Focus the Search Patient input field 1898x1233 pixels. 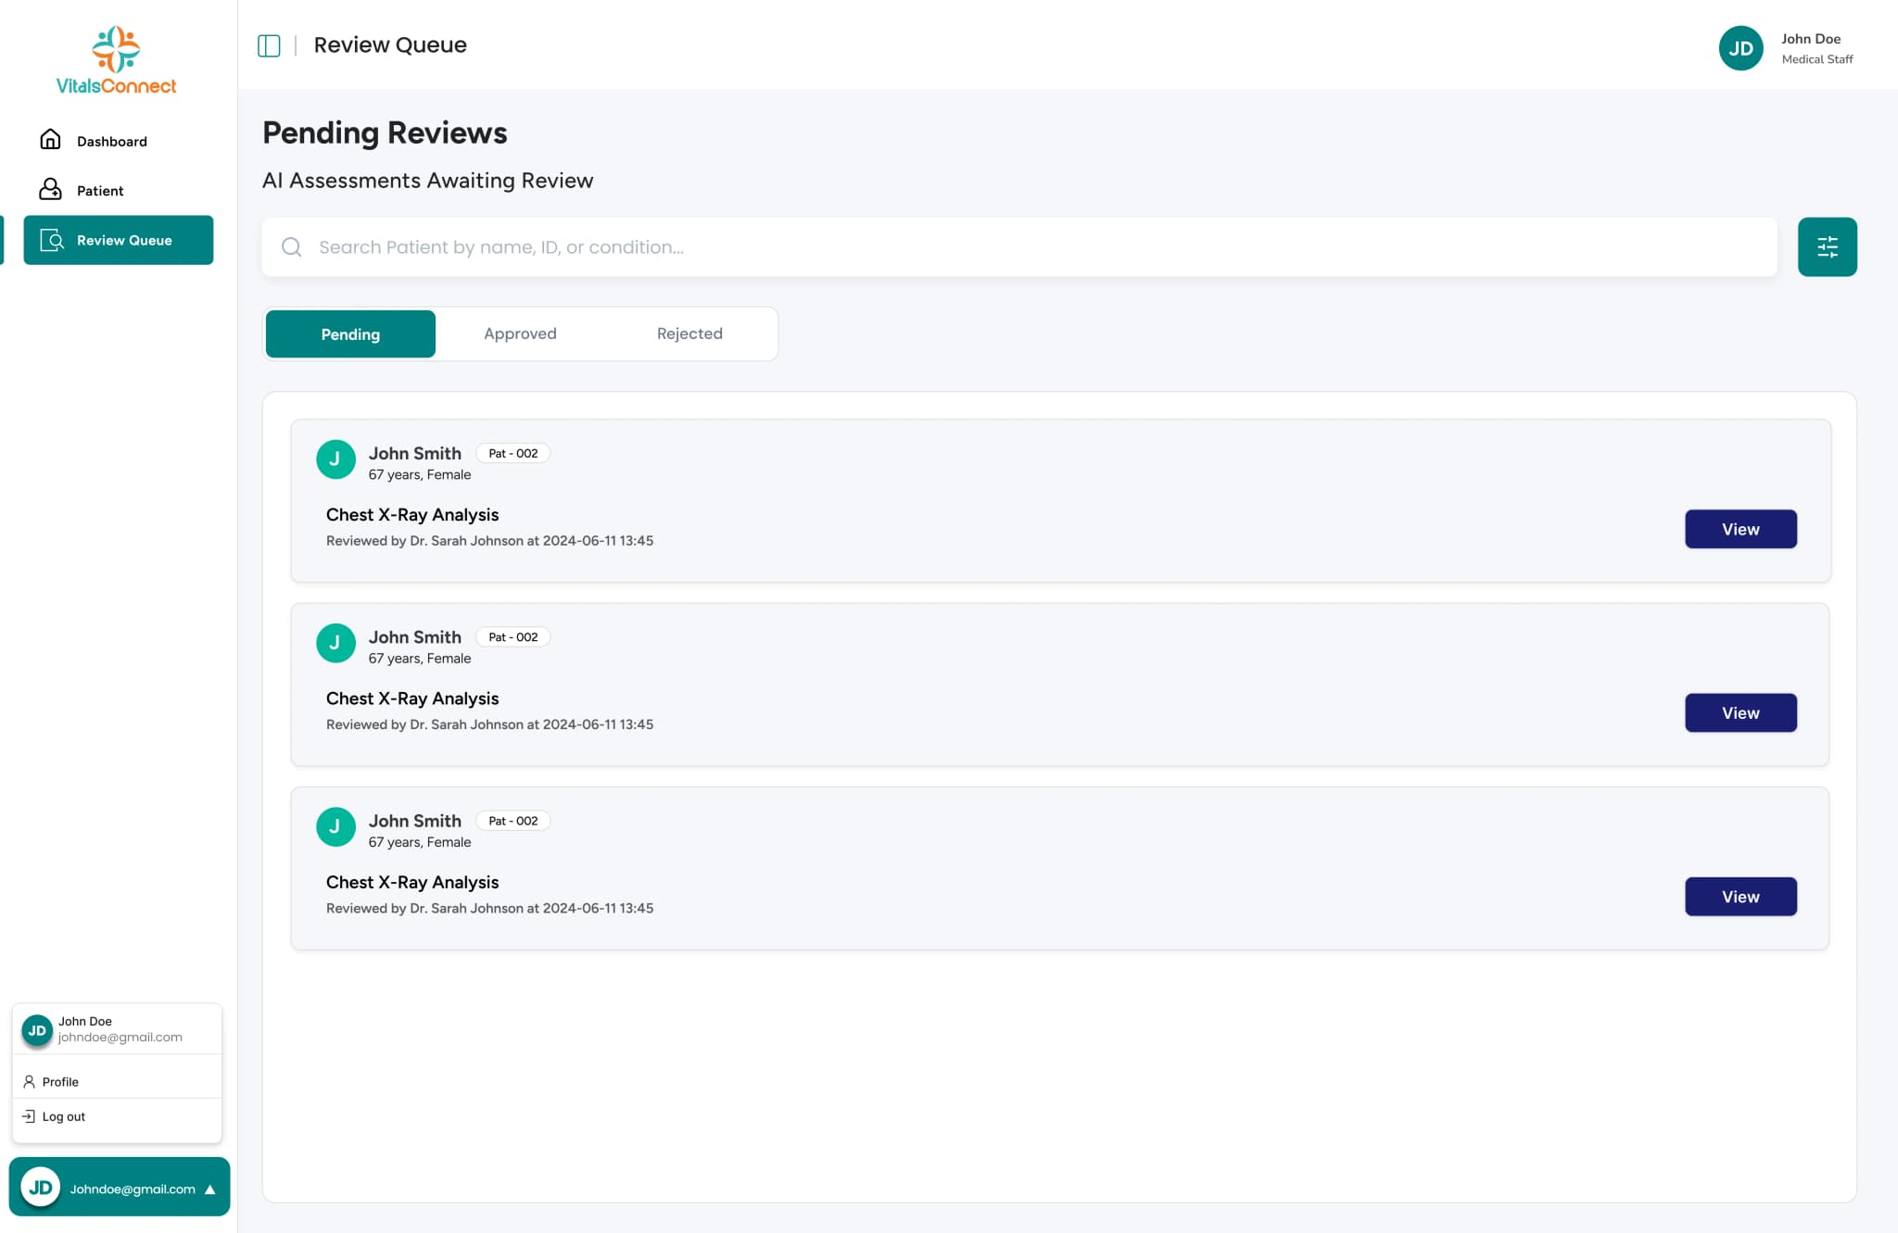point(1019,247)
